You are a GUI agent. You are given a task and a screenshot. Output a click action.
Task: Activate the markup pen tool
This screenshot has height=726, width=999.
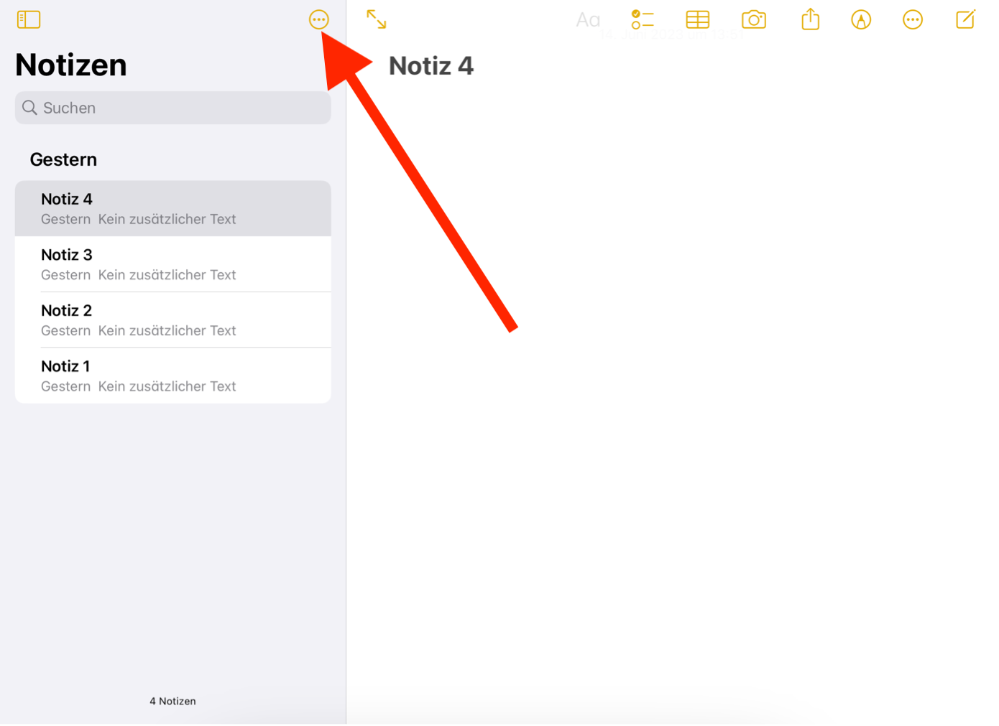(x=860, y=20)
